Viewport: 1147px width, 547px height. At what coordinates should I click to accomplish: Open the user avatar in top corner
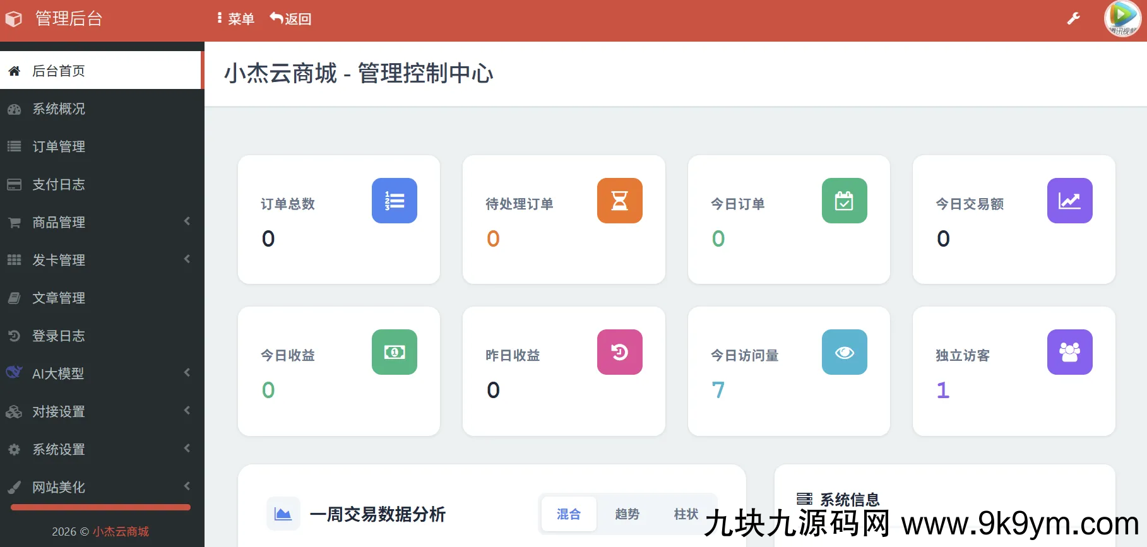(x=1122, y=18)
